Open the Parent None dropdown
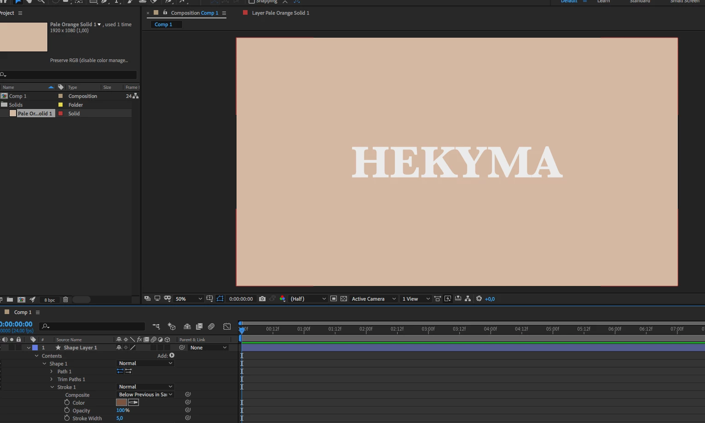 209,348
